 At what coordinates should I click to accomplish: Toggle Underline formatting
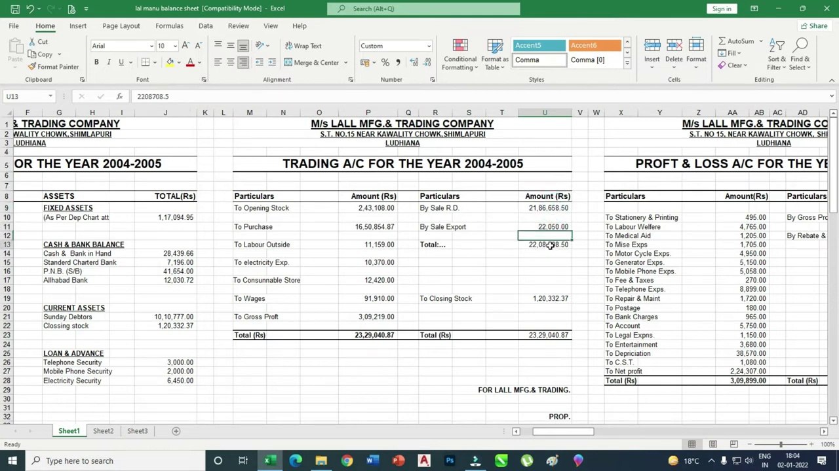click(121, 62)
